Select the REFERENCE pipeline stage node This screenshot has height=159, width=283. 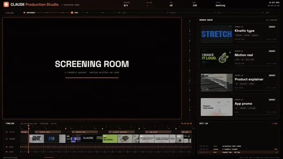pos(24,13)
